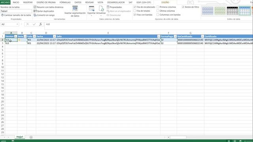This screenshot has height=142, width=253.
Task: Click the table name field Tabla1
Action: [x=16, y=11]
